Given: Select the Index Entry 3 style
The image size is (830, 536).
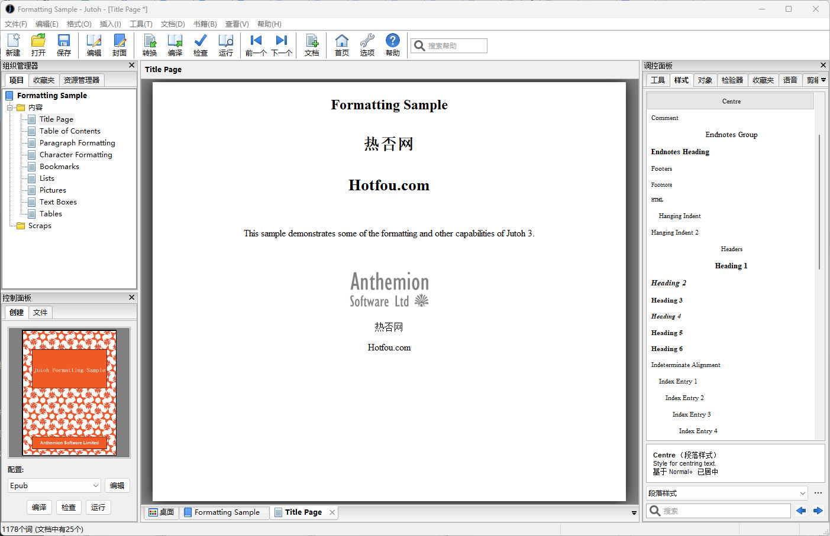Looking at the screenshot, I should point(731,415).
